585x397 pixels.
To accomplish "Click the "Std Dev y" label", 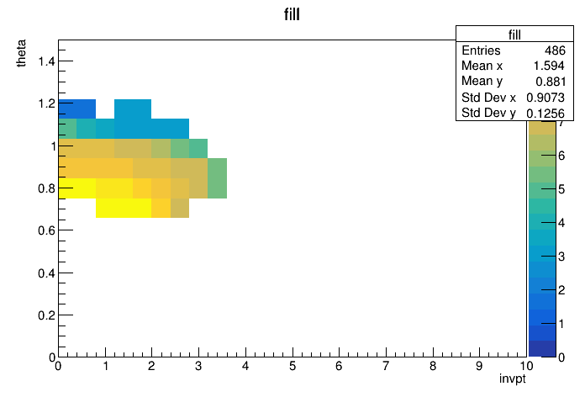I will pyautogui.click(x=488, y=113).
